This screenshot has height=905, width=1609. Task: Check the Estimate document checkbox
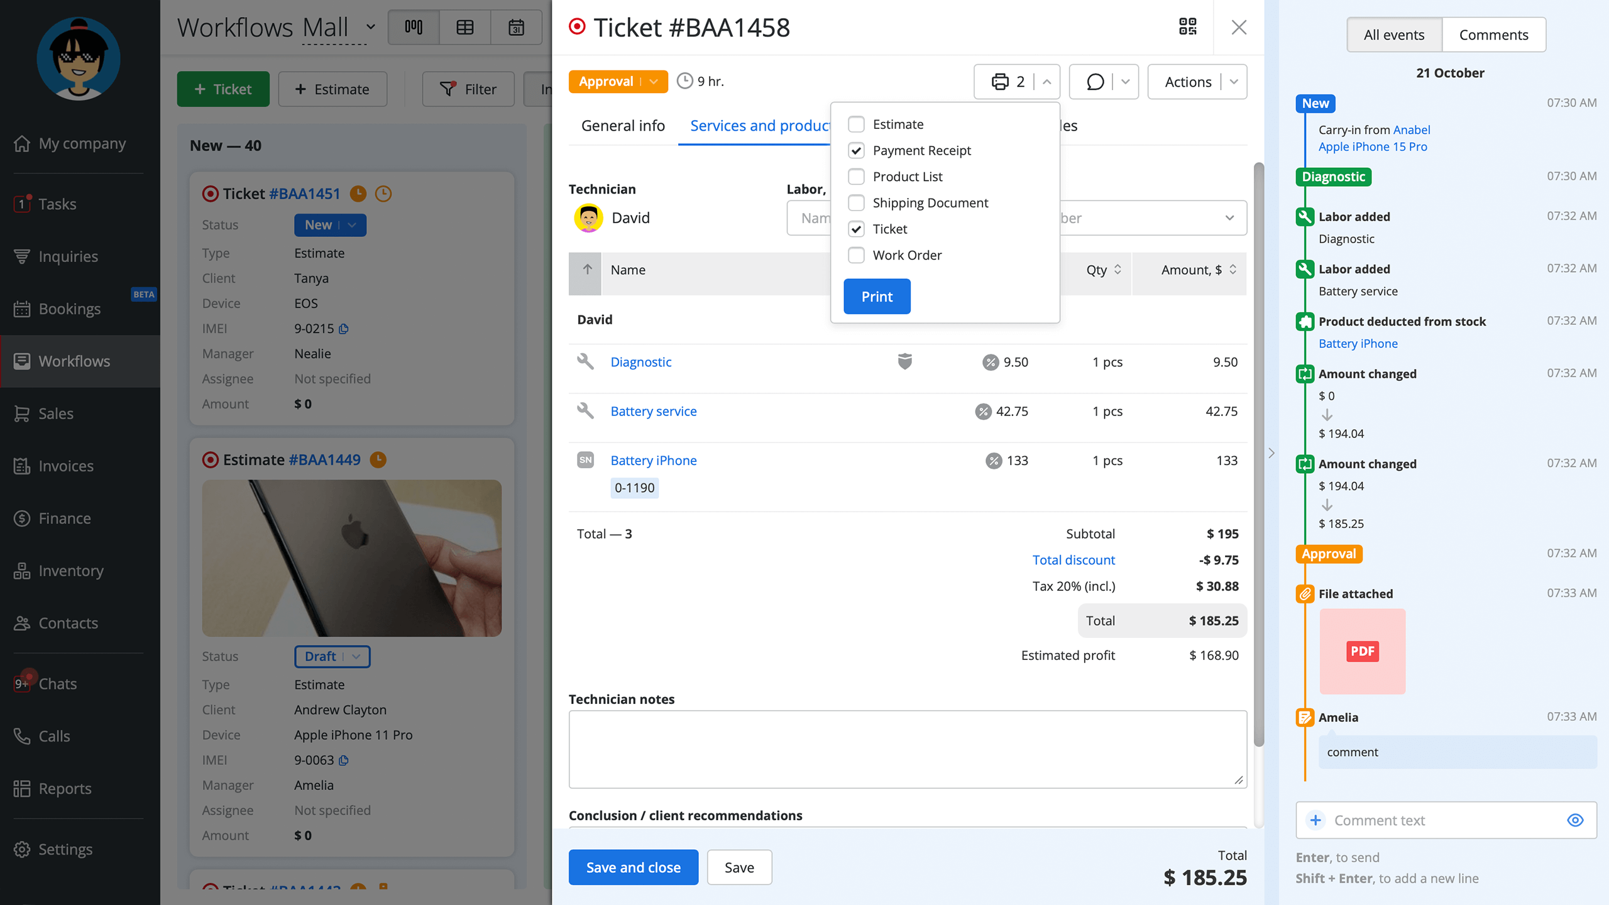(x=856, y=124)
